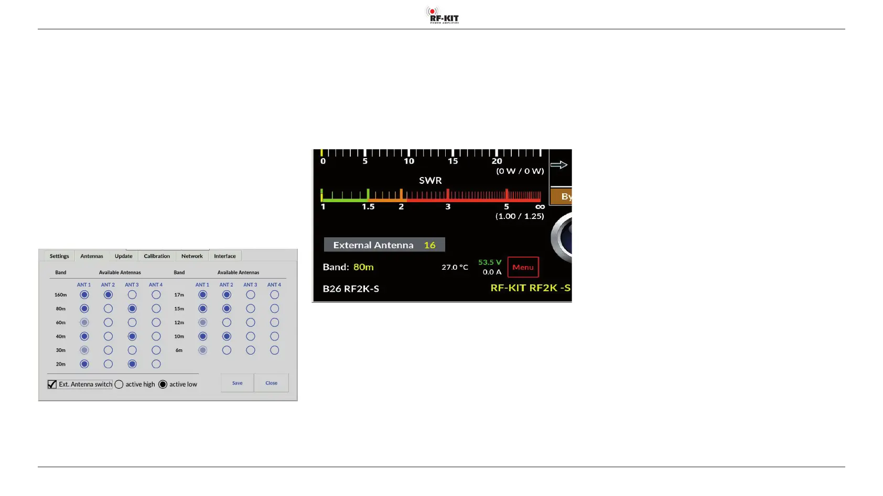The image size is (883, 496).
Task: Select the Network tab
Action: tap(192, 256)
